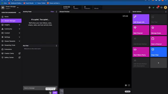
Task: Open My Chat panel options menu
Action: click(x=56, y=46)
